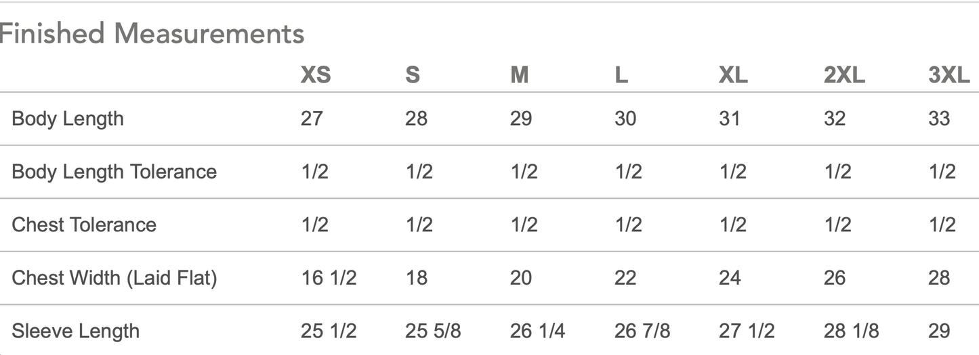The height and width of the screenshot is (355, 979).
Task: Select the 2XL size column header
Action: (844, 75)
